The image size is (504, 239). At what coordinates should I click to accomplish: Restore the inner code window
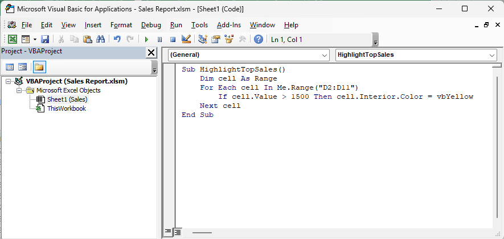[x=486, y=24]
